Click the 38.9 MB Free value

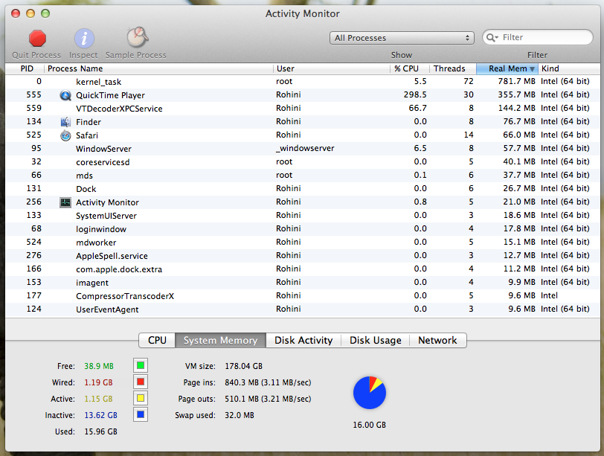[99, 366]
